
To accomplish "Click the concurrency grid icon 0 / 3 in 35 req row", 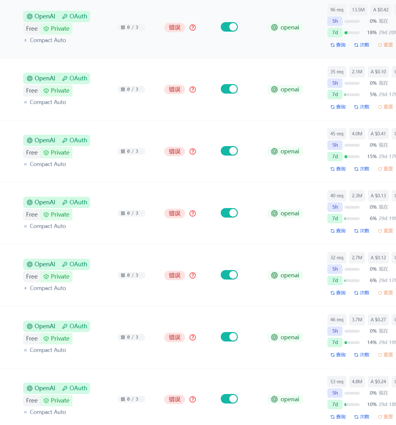I will pos(123,89).
